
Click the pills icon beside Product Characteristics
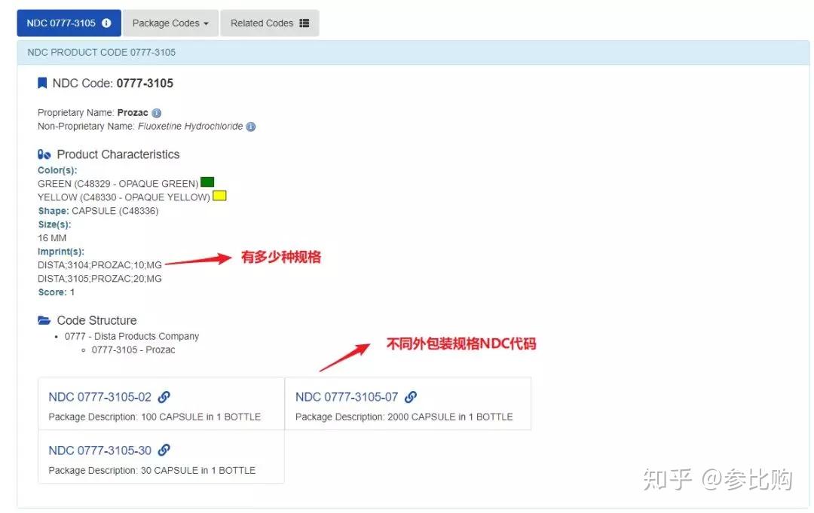point(44,154)
